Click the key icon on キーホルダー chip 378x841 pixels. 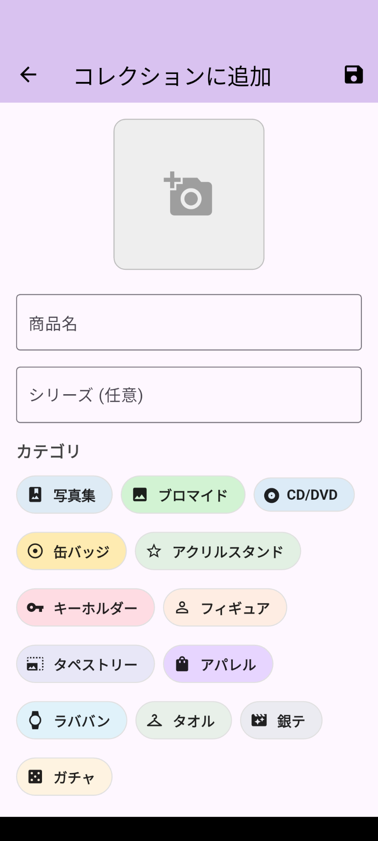35,608
